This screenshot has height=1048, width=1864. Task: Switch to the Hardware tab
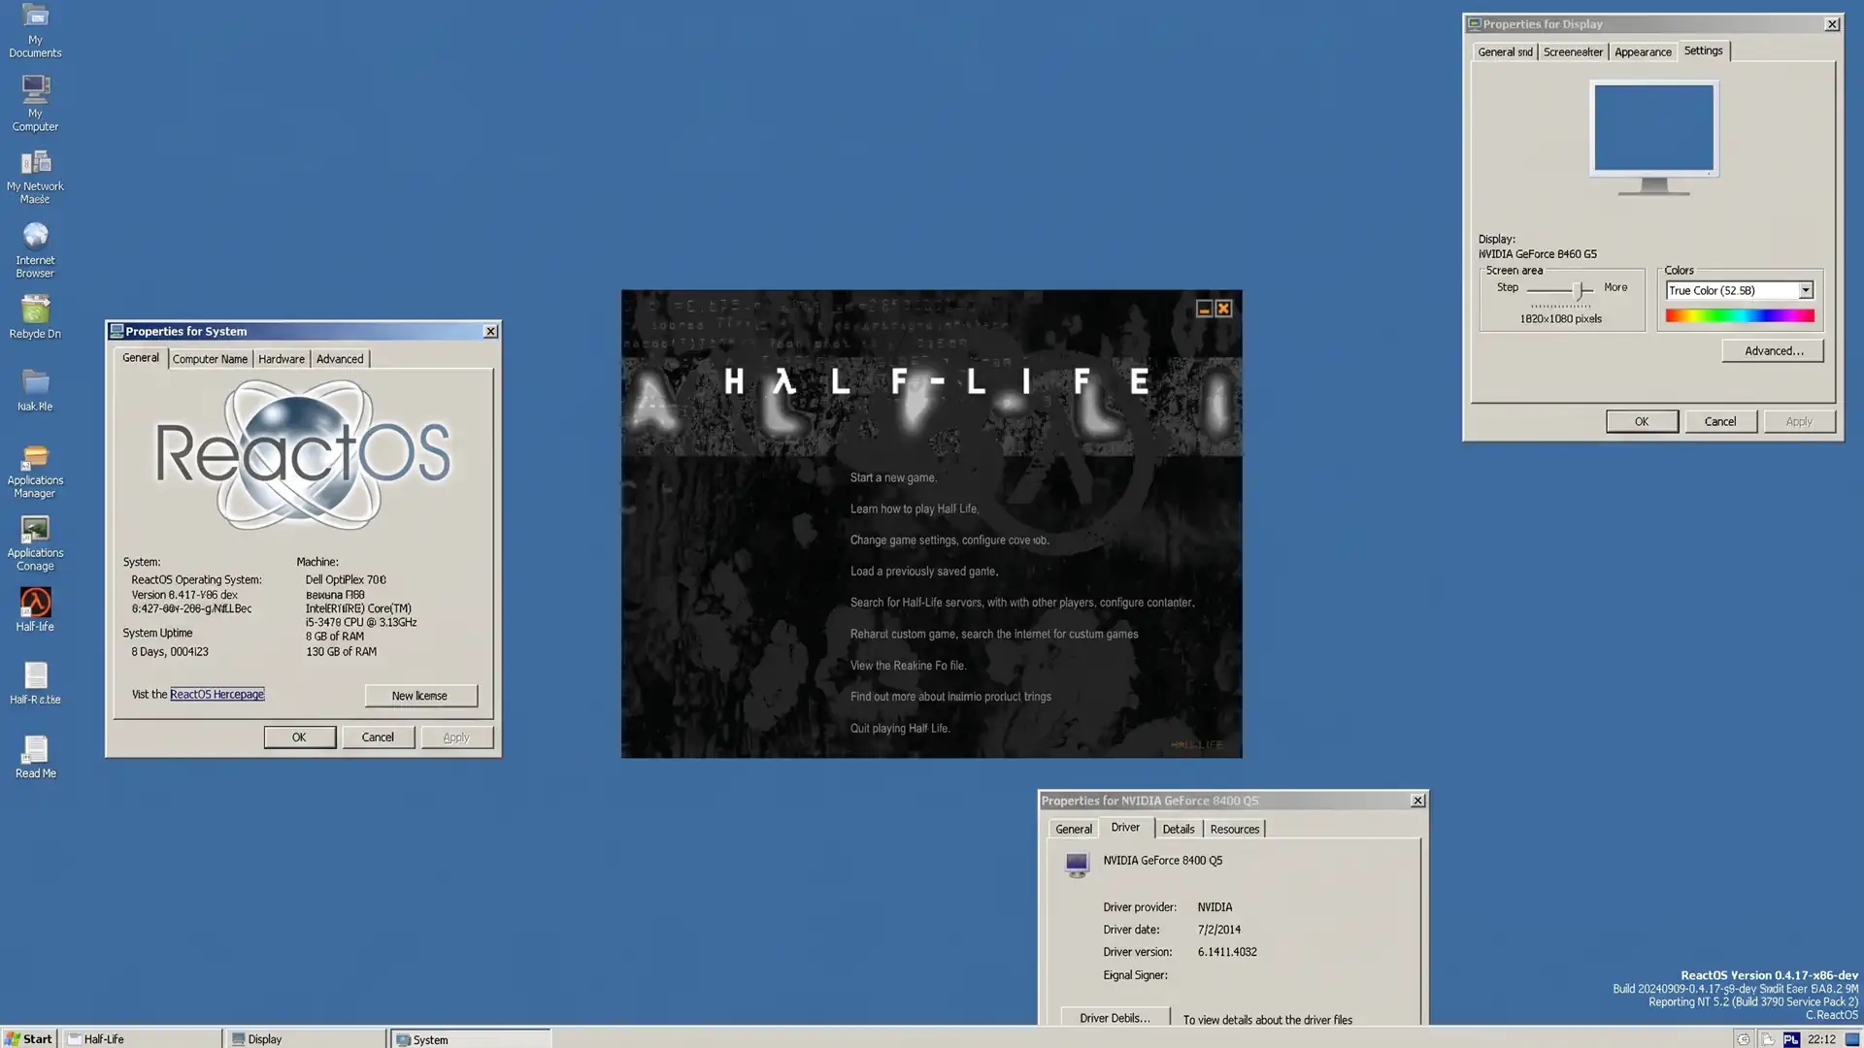282,359
